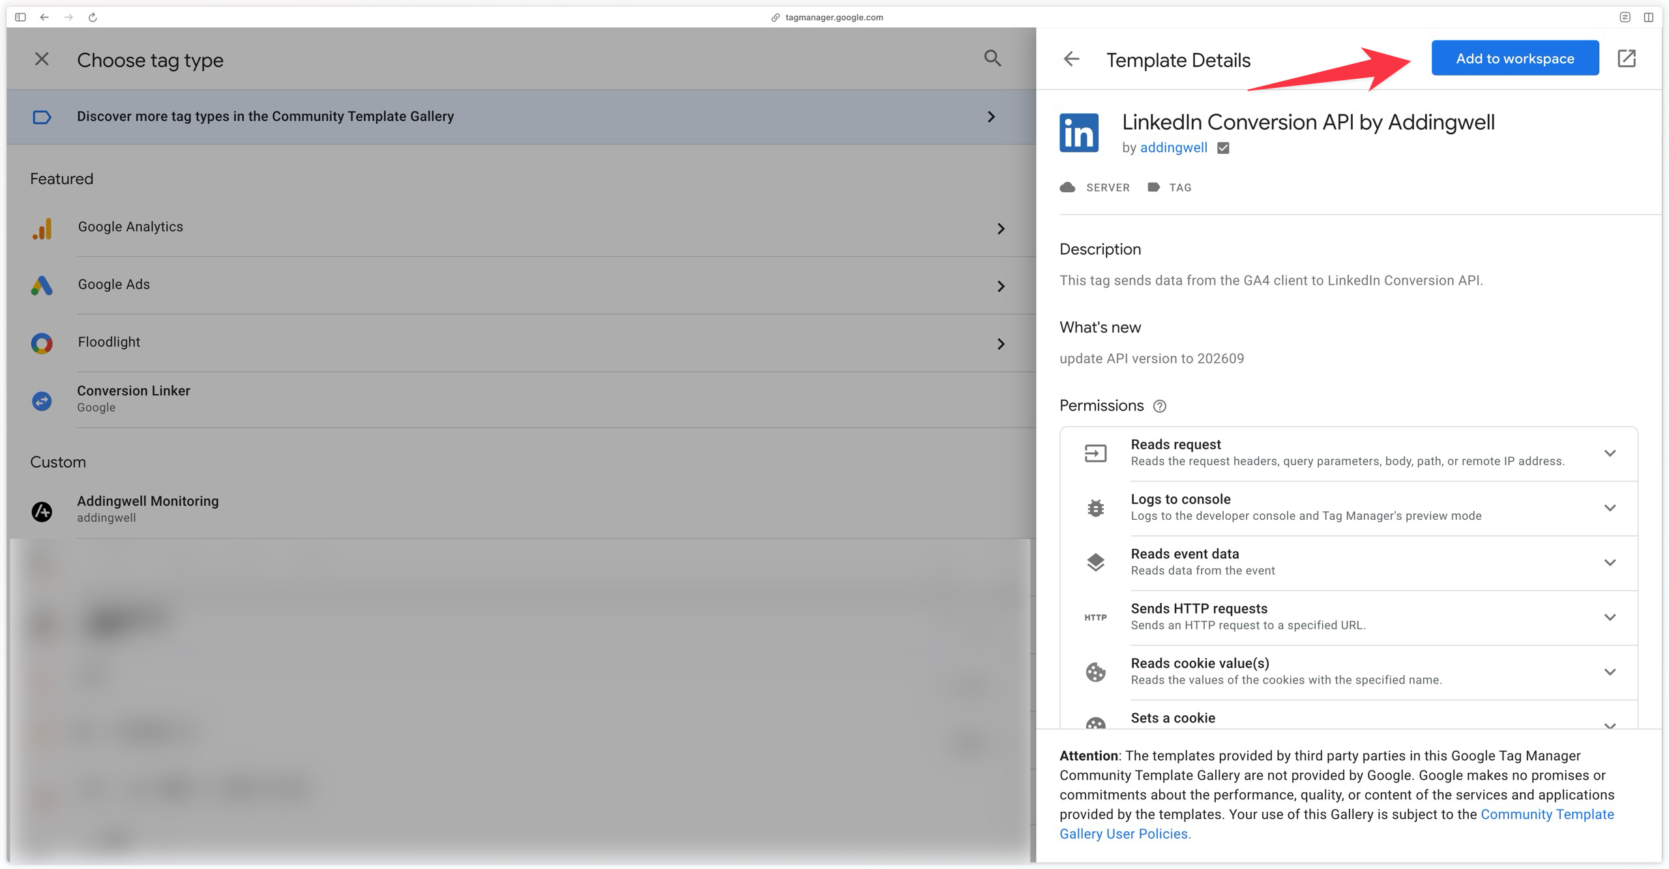Click the Floodlight ring icon
Image resolution: width=1669 pixels, height=869 pixels.
point(42,343)
